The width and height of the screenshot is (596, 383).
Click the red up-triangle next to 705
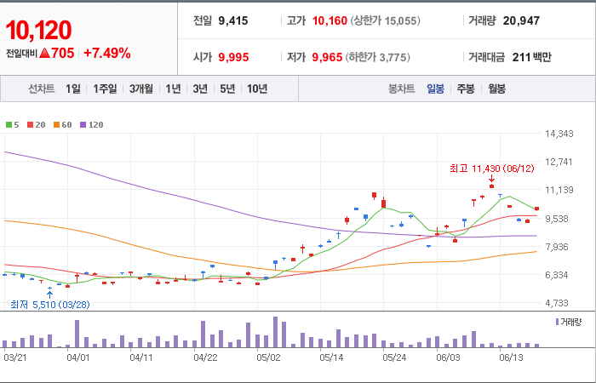[44, 54]
